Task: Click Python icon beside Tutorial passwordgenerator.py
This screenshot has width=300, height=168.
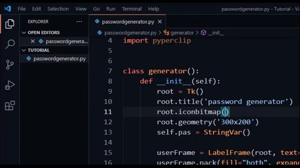Action: [29, 58]
